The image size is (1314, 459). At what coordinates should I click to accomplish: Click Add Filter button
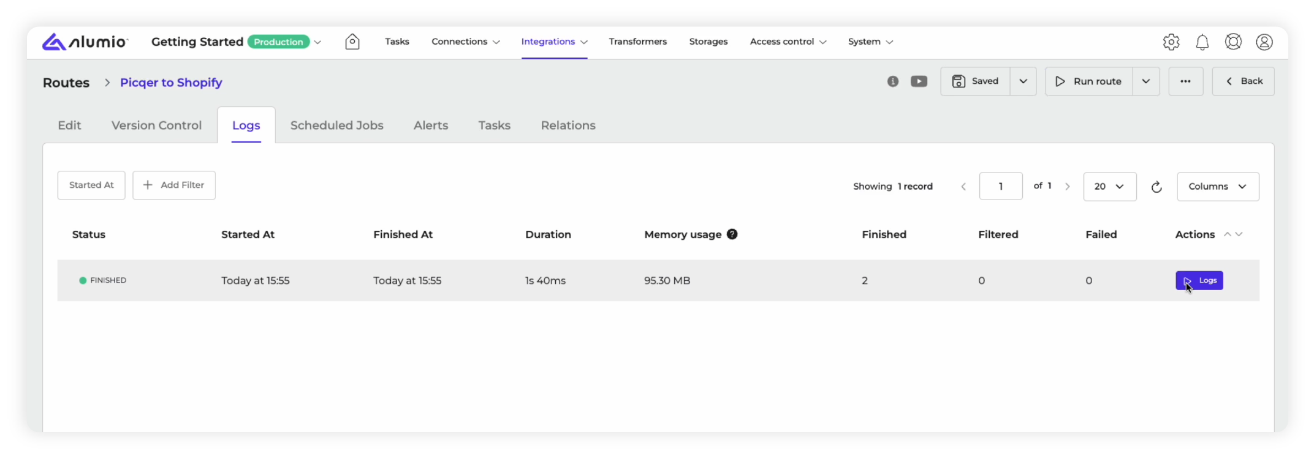[174, 185]
